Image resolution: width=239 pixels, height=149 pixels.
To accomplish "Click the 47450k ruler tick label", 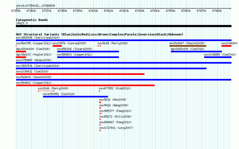I will [x=171, y=11].
